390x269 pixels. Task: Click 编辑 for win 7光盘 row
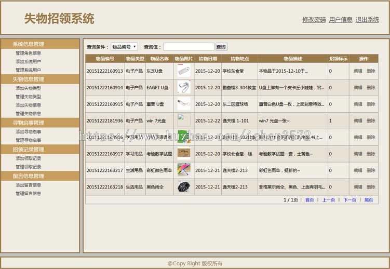[358, 121]
